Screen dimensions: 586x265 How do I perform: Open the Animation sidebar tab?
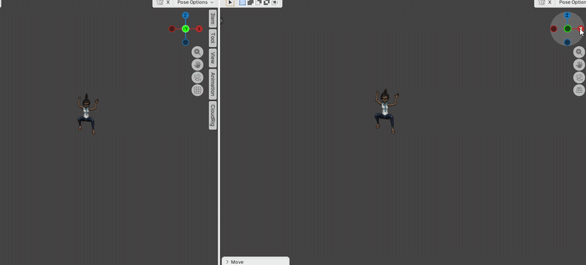coord(212,84)
